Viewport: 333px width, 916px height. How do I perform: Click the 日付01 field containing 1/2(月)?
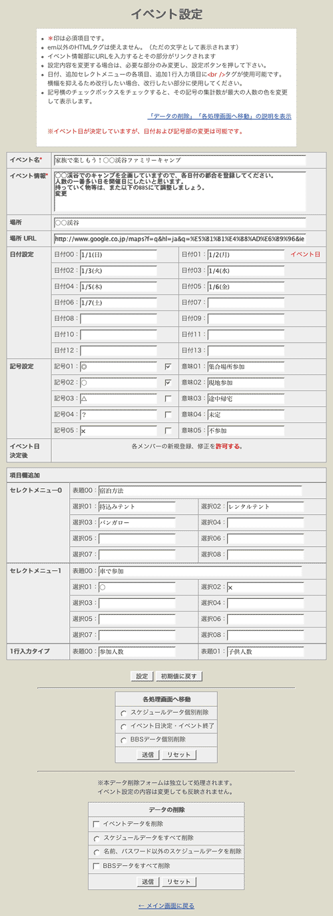[246, 254]
